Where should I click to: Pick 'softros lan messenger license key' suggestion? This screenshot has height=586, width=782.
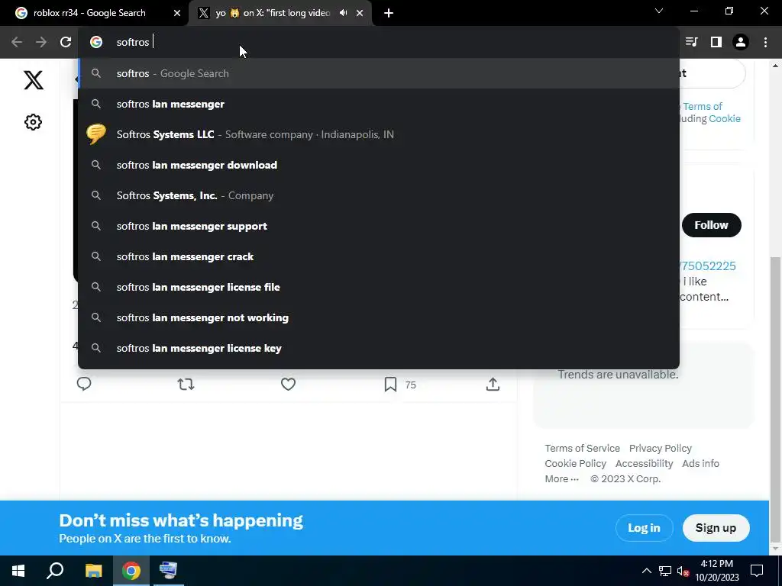tap(379, 348)
